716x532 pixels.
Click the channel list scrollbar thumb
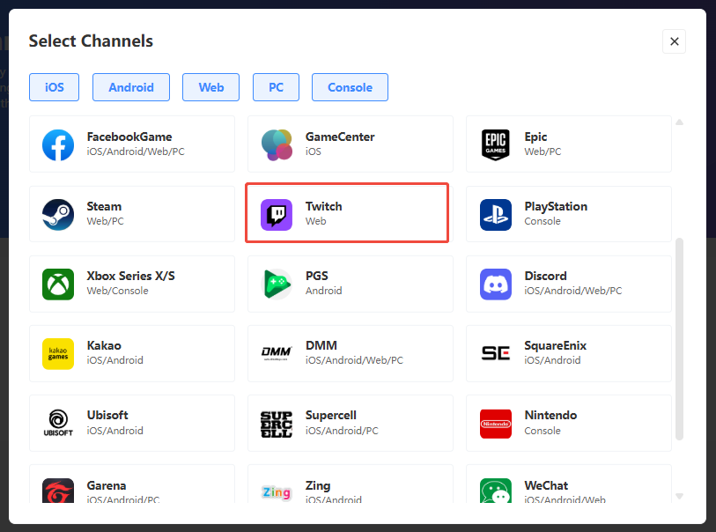tap(680, 339)
